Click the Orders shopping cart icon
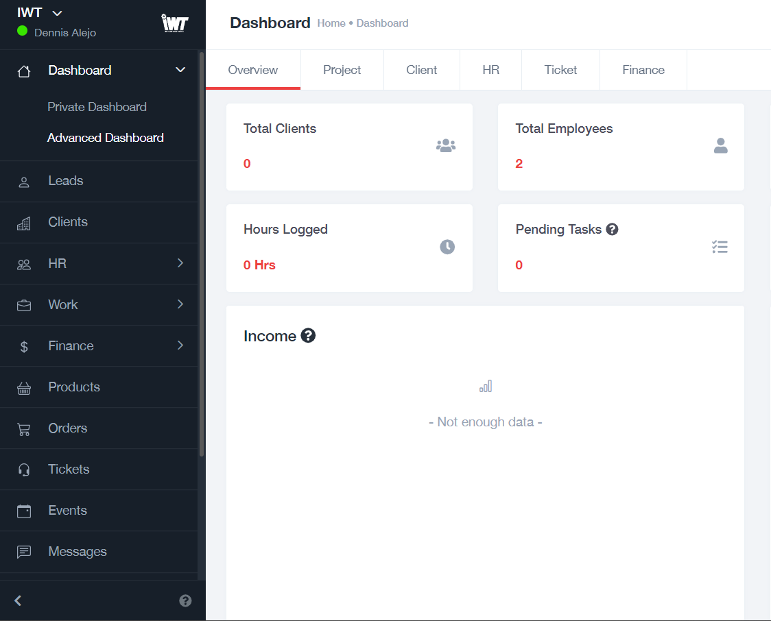This screenshot has height=621, width=771. [x=24, y=429]
